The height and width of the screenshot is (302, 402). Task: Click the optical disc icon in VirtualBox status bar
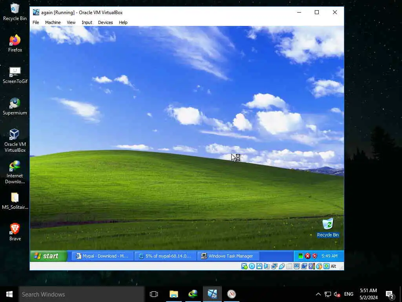(x=252, y=266)
